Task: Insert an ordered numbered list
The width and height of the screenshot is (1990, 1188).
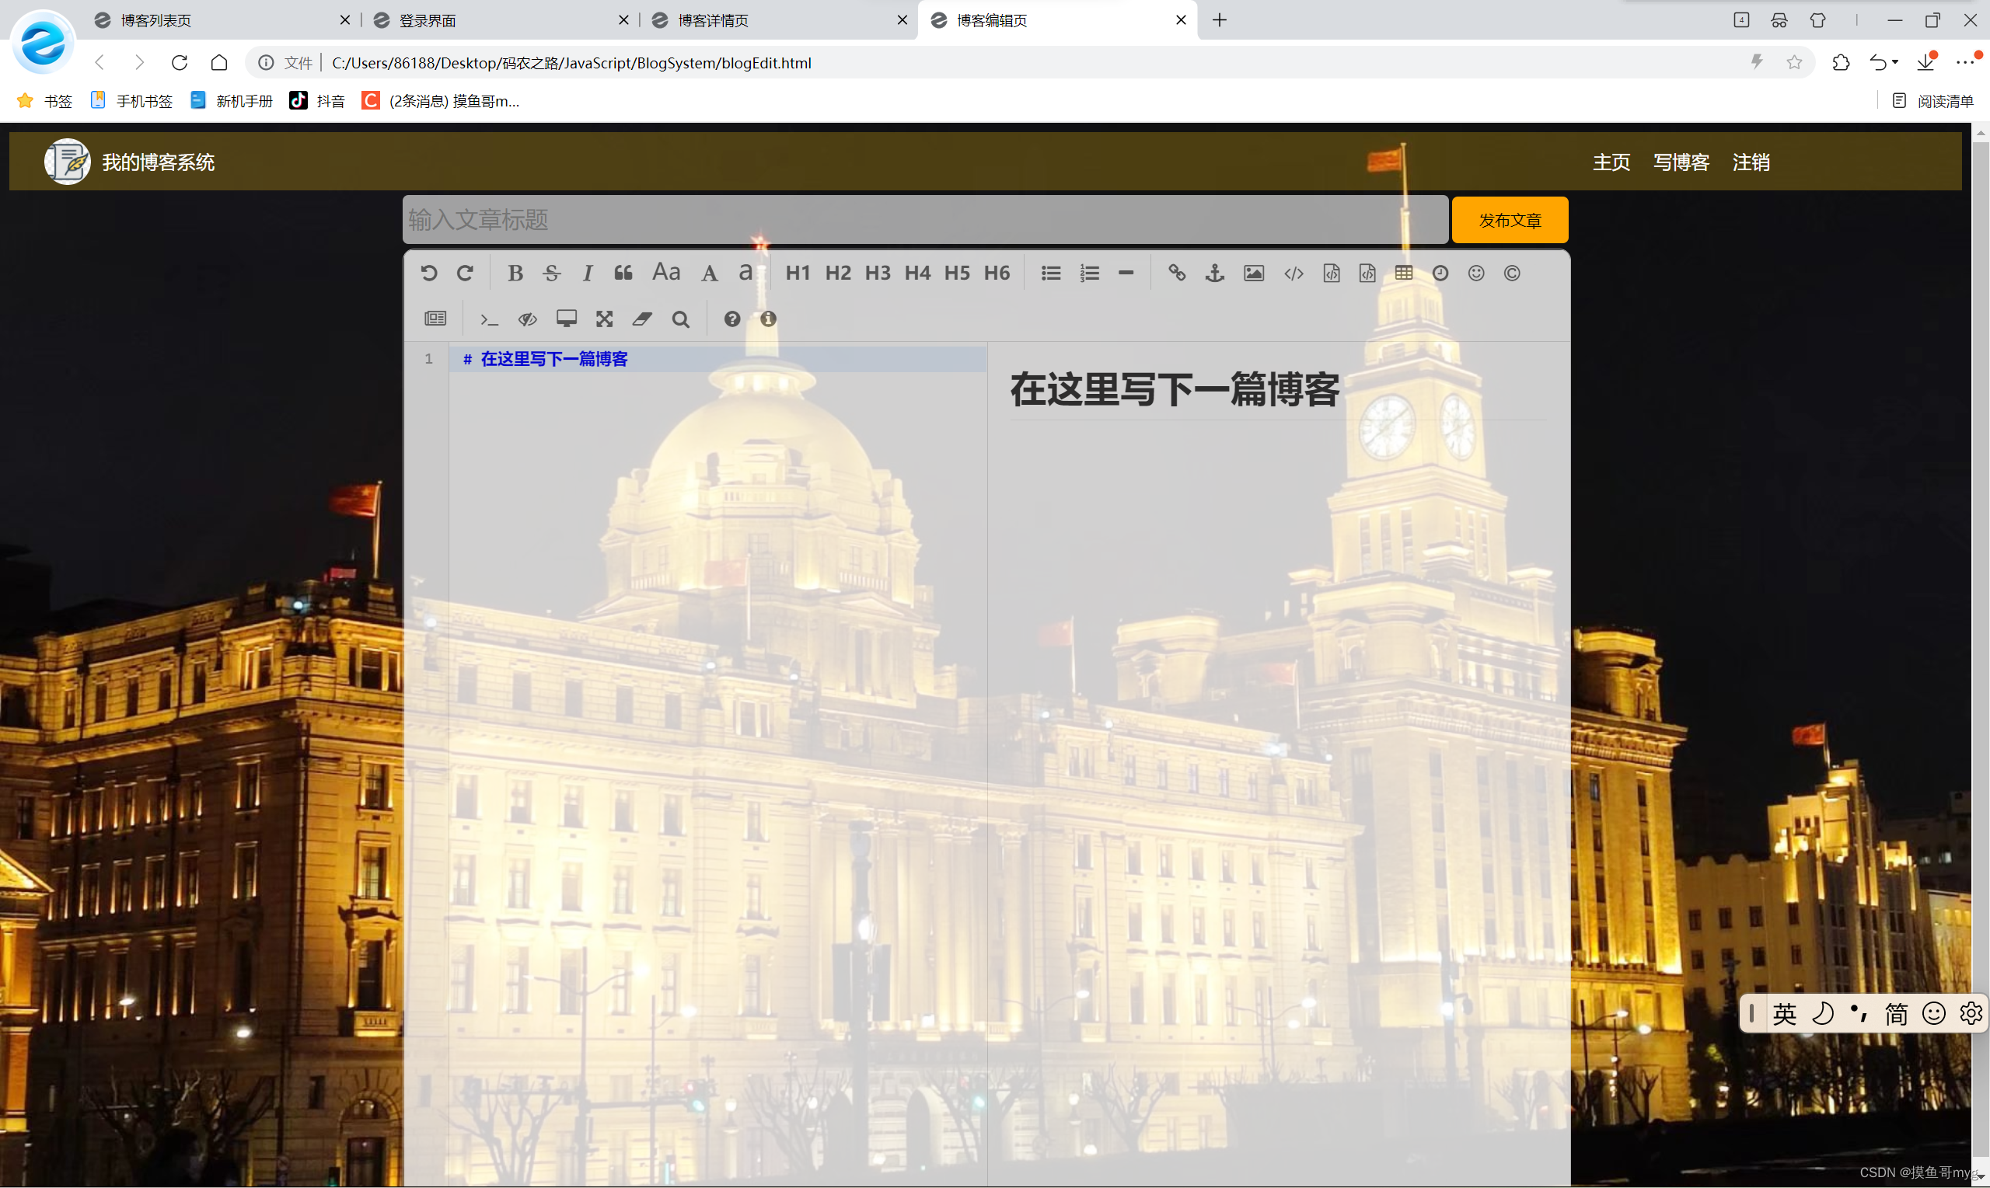Action: (x=1089, y=273)
